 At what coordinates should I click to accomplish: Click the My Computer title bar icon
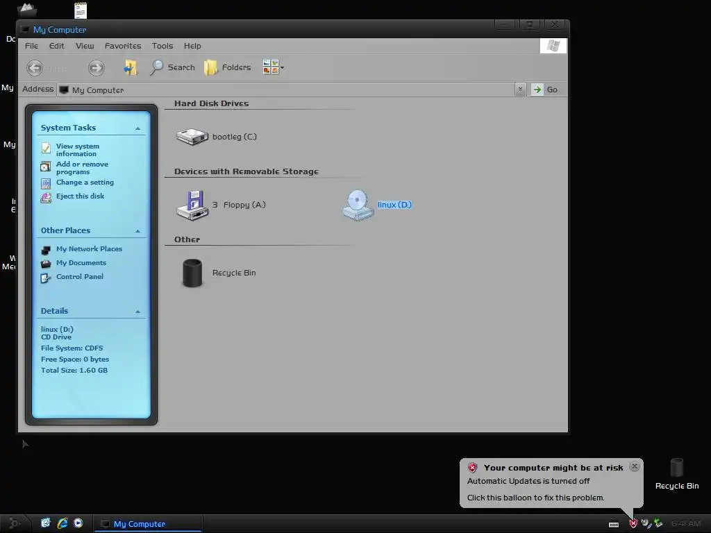click(x=26, y=29)
